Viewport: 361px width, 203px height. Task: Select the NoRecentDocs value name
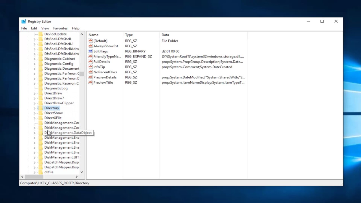105,72
